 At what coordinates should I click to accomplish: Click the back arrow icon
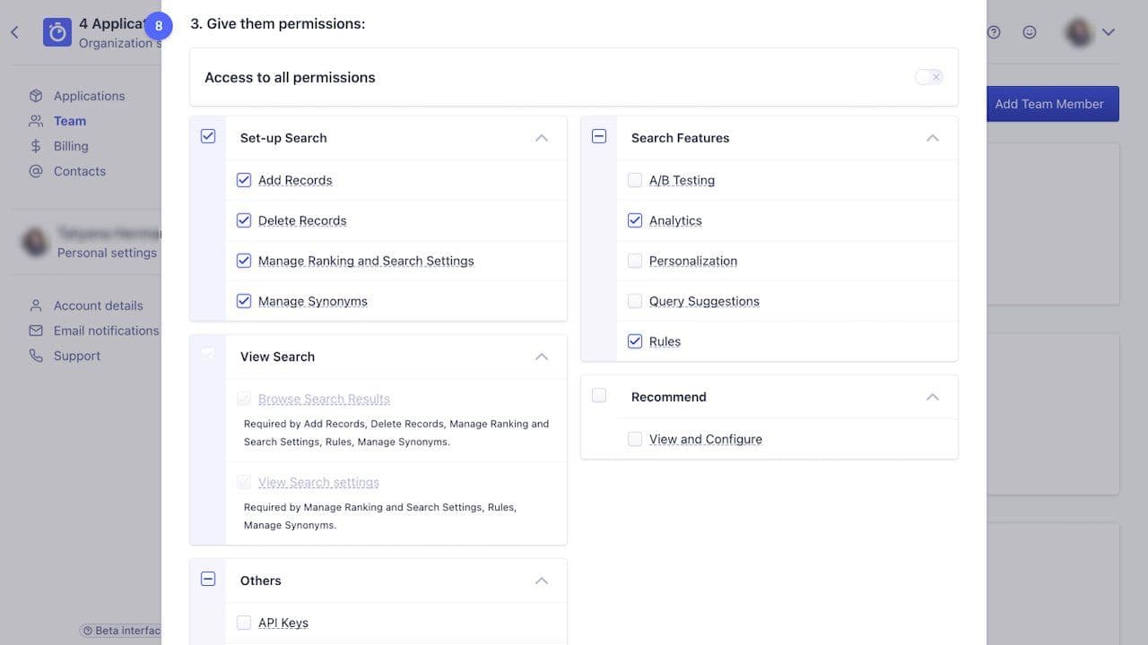coord(14,32)
